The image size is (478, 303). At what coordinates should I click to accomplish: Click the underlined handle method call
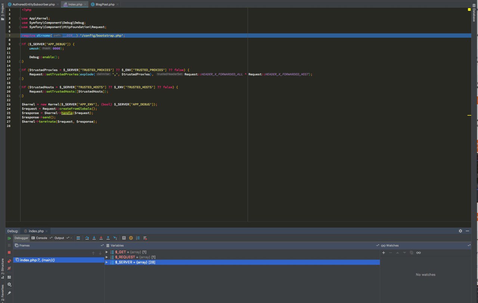click(x=67, y=113)
